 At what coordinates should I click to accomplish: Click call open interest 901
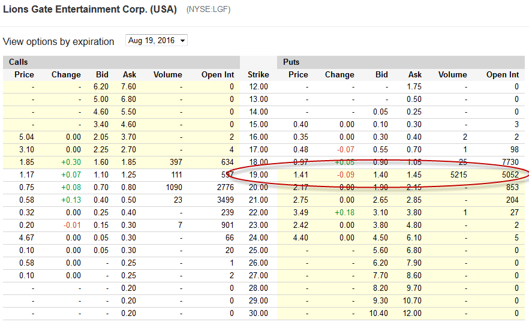227,225
